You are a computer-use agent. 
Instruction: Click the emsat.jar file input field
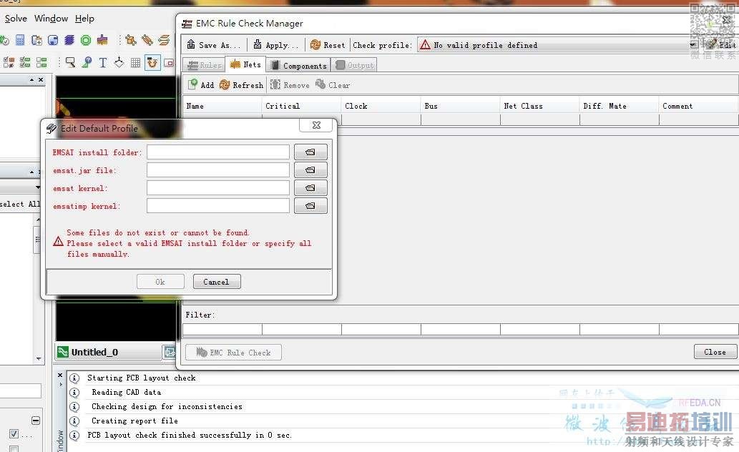point(217,169)
